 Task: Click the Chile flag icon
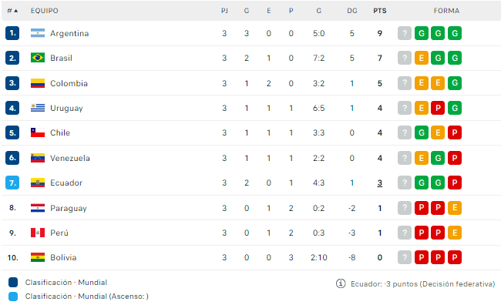pyautogui.click(x=38, y=132)
